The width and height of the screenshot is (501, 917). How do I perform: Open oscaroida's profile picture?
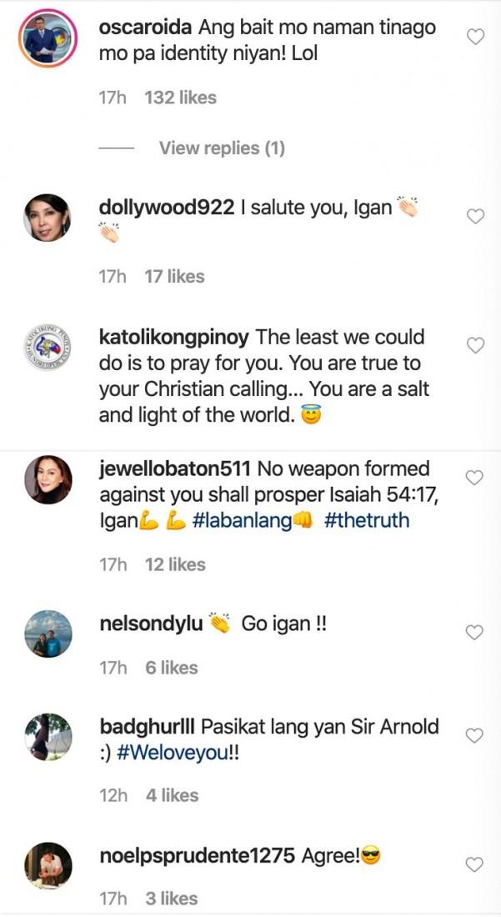tap(48, 38)
